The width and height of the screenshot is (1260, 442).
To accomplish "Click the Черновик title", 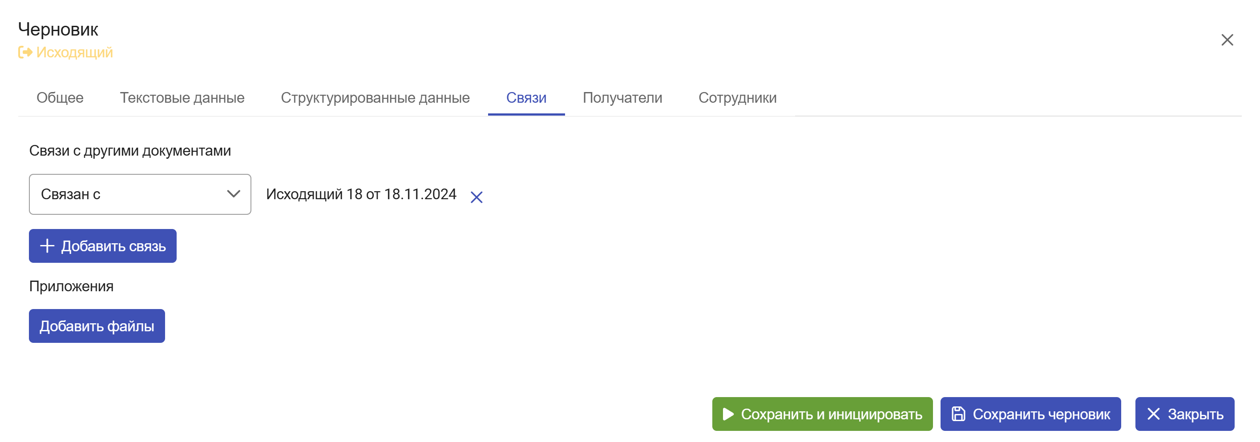I will pyautogui.click(x=58, y=30).
